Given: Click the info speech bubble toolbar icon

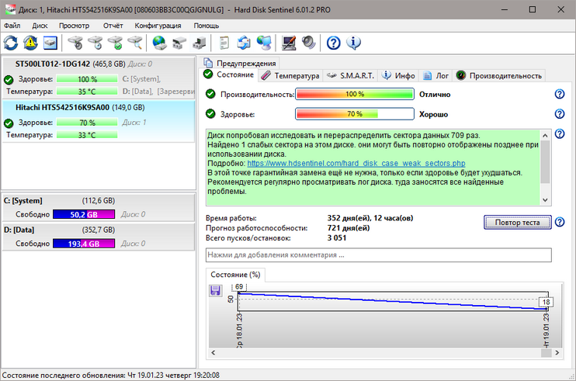Looking at the screenshot, I should pyautogui.click(x=353, y=43).
